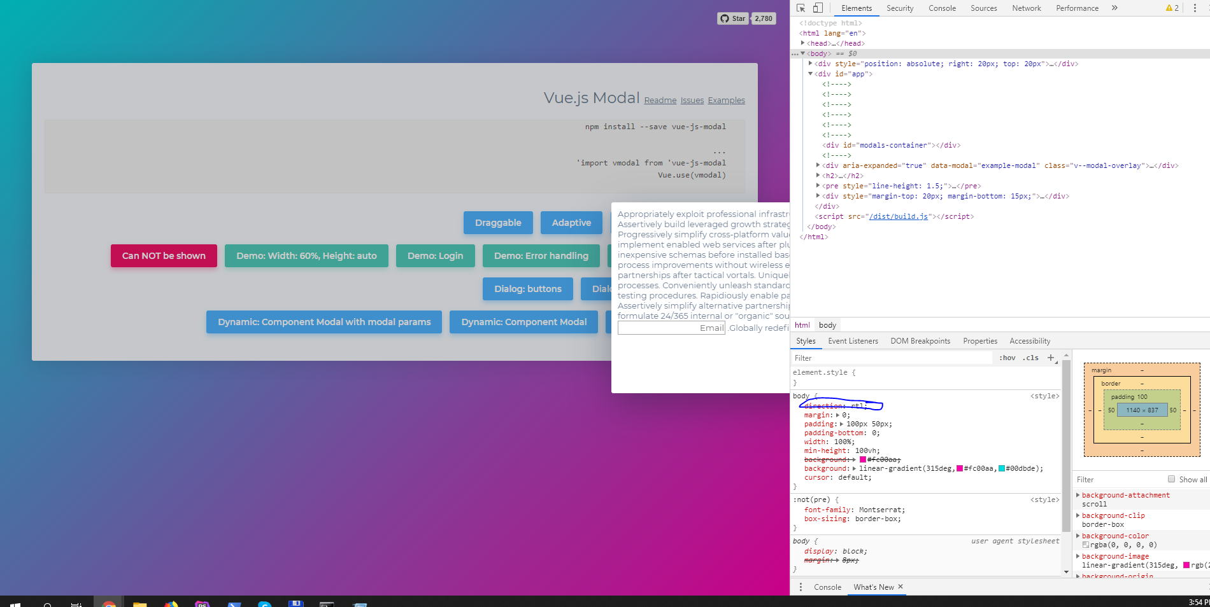
Task: Expand the background-image computed property
Action: (x=1078, y=556)
